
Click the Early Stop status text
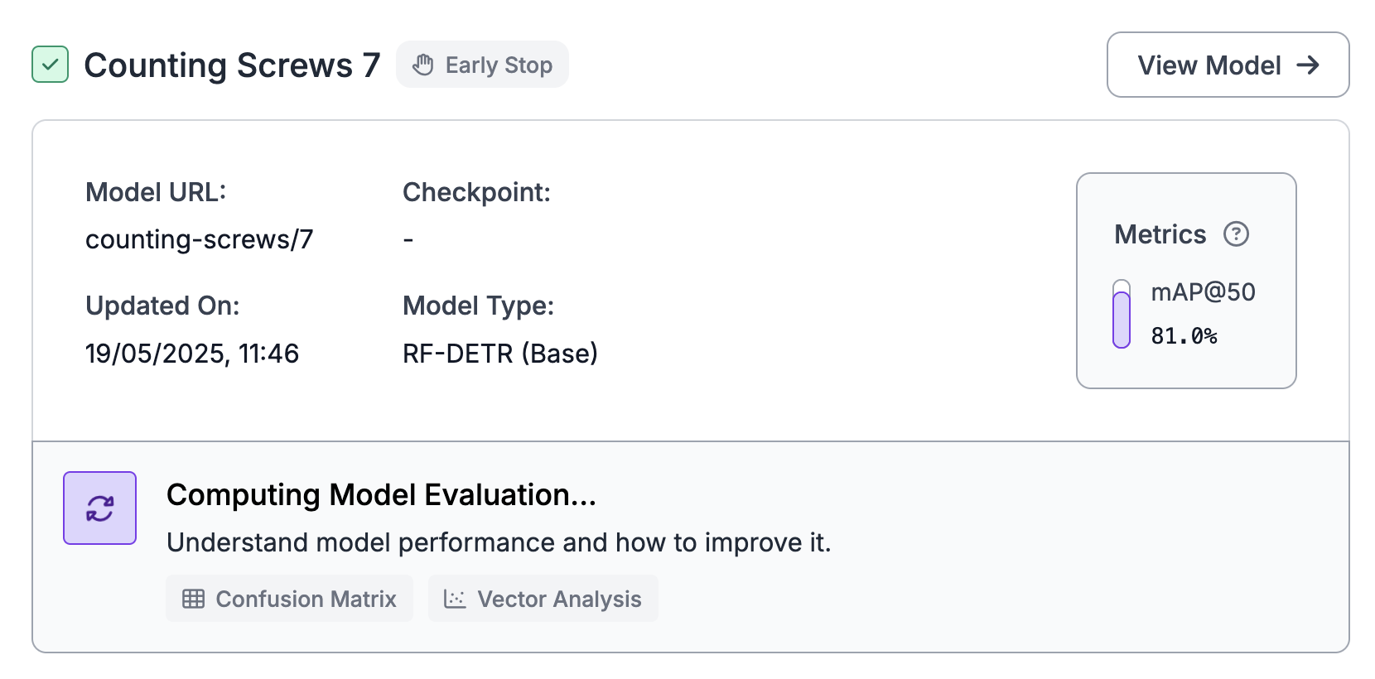[x=499, y=65]
